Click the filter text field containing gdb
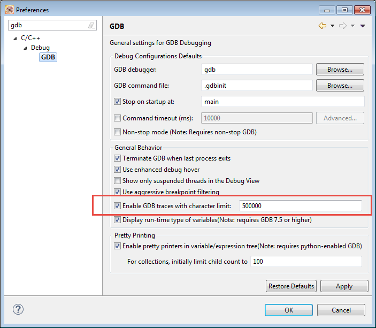 [x=52, y=25]
